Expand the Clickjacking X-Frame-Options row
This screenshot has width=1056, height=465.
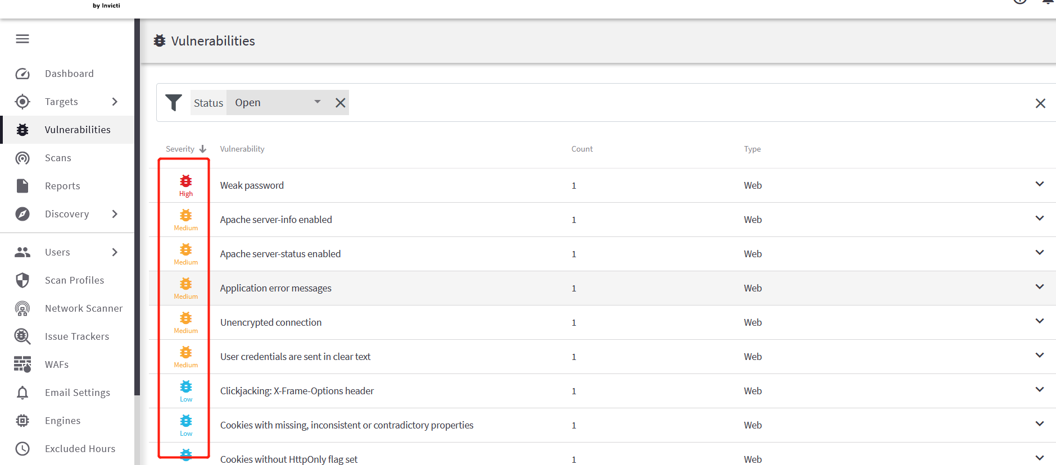pos(1040,390)
